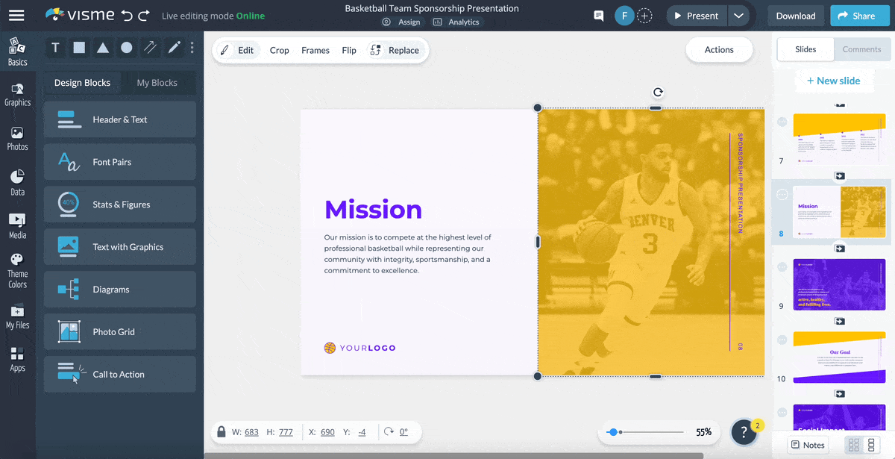Screen dimensions: 895x459
Task: Toggle the aspect ratio lock icon
Action: pyautogui.click(x=221, y=432)
